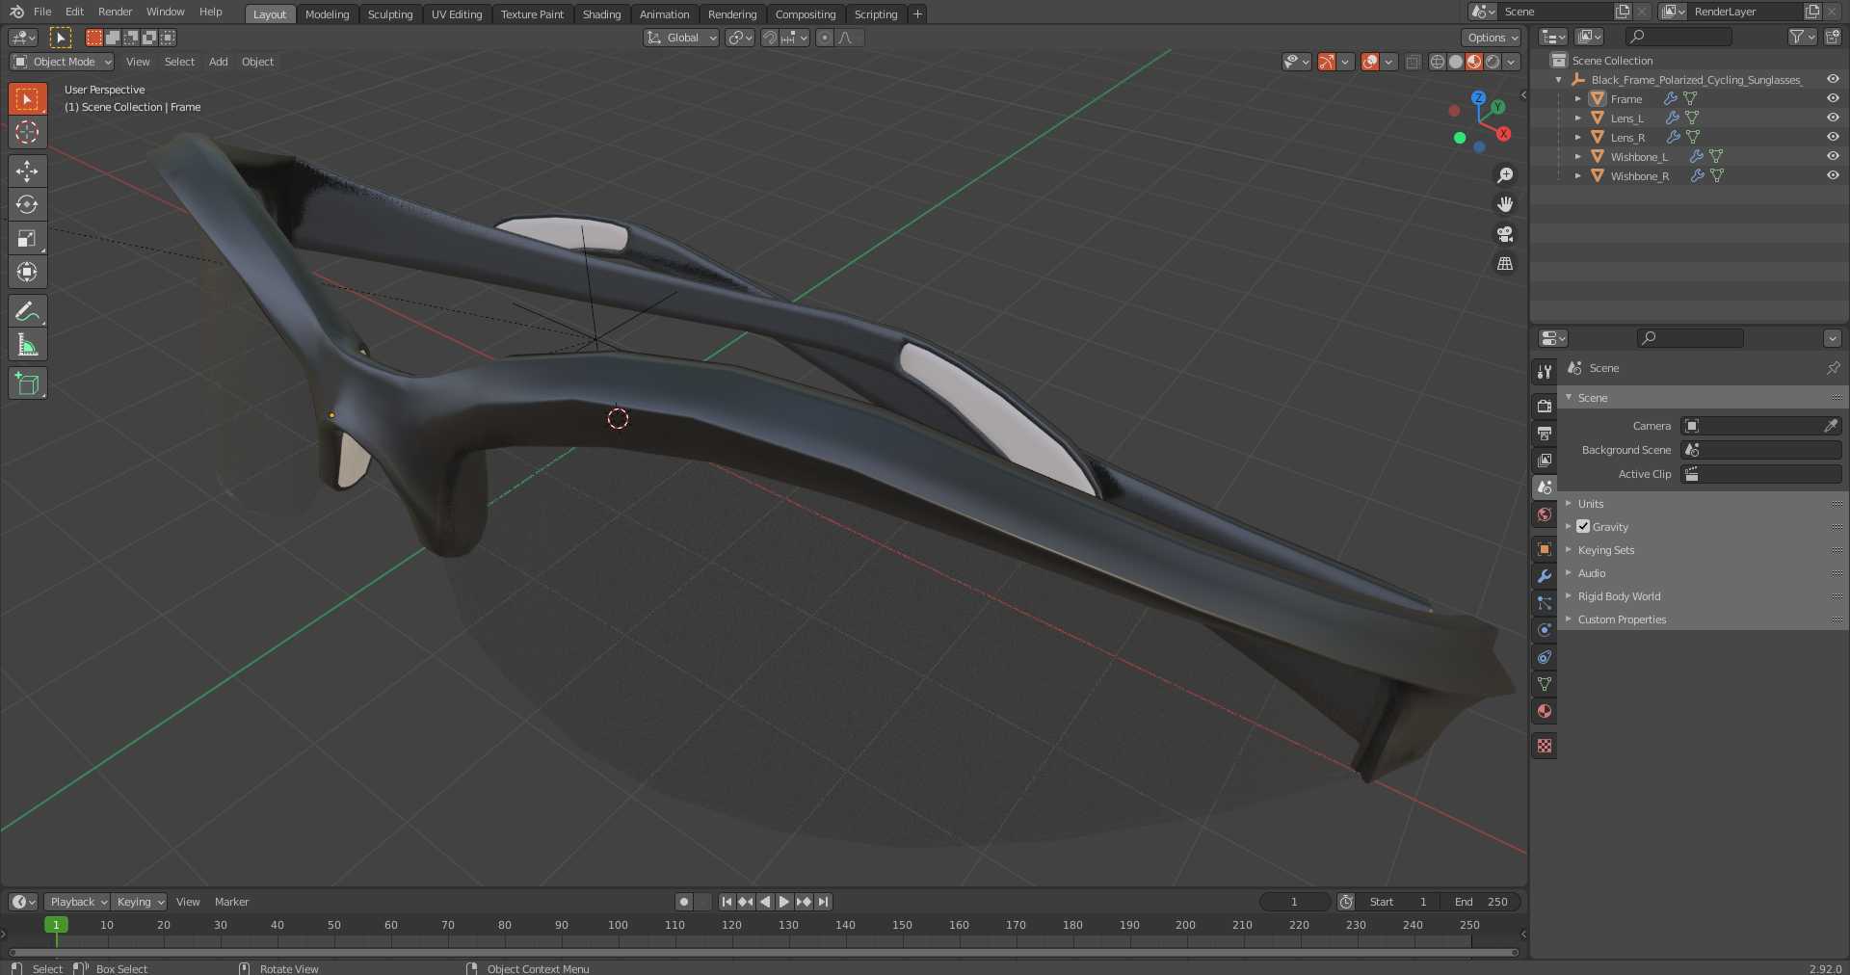
Task: Open the Render menu
Action: [x=115, y=12]
